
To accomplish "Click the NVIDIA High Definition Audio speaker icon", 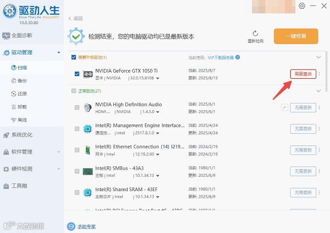I will [87, 107].
